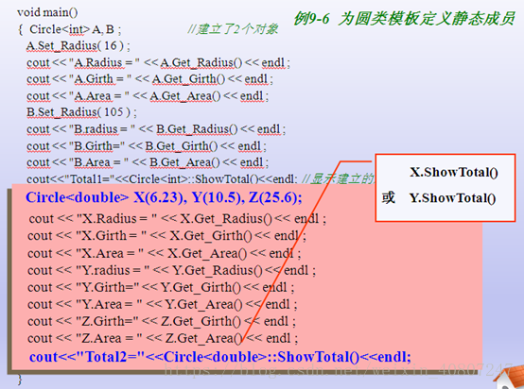Click the green comment '//显示建立的'
The height and width of the screenshot is (389, 524).
(x=338, y=179)
